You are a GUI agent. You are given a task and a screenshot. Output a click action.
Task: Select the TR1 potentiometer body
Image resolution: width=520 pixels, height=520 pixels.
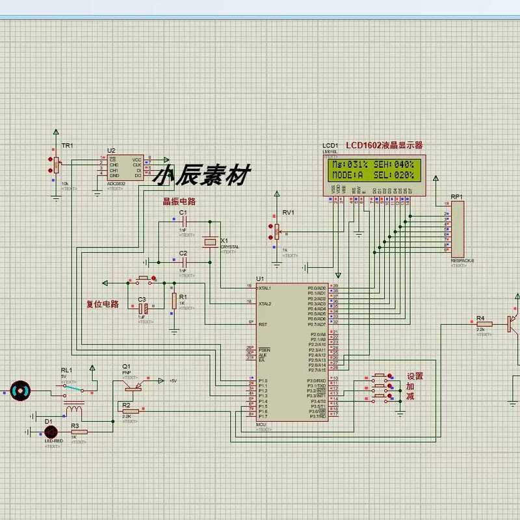coord(57,165)
